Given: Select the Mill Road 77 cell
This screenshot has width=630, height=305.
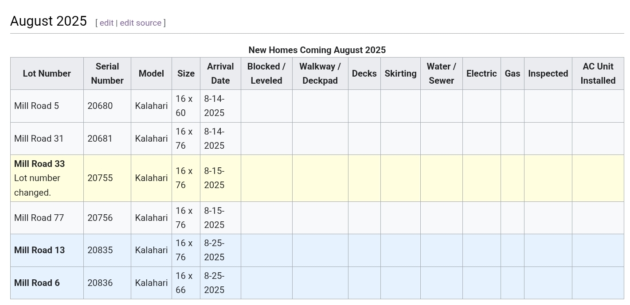Looking at the screenshot, I should [x=47, y=218].
